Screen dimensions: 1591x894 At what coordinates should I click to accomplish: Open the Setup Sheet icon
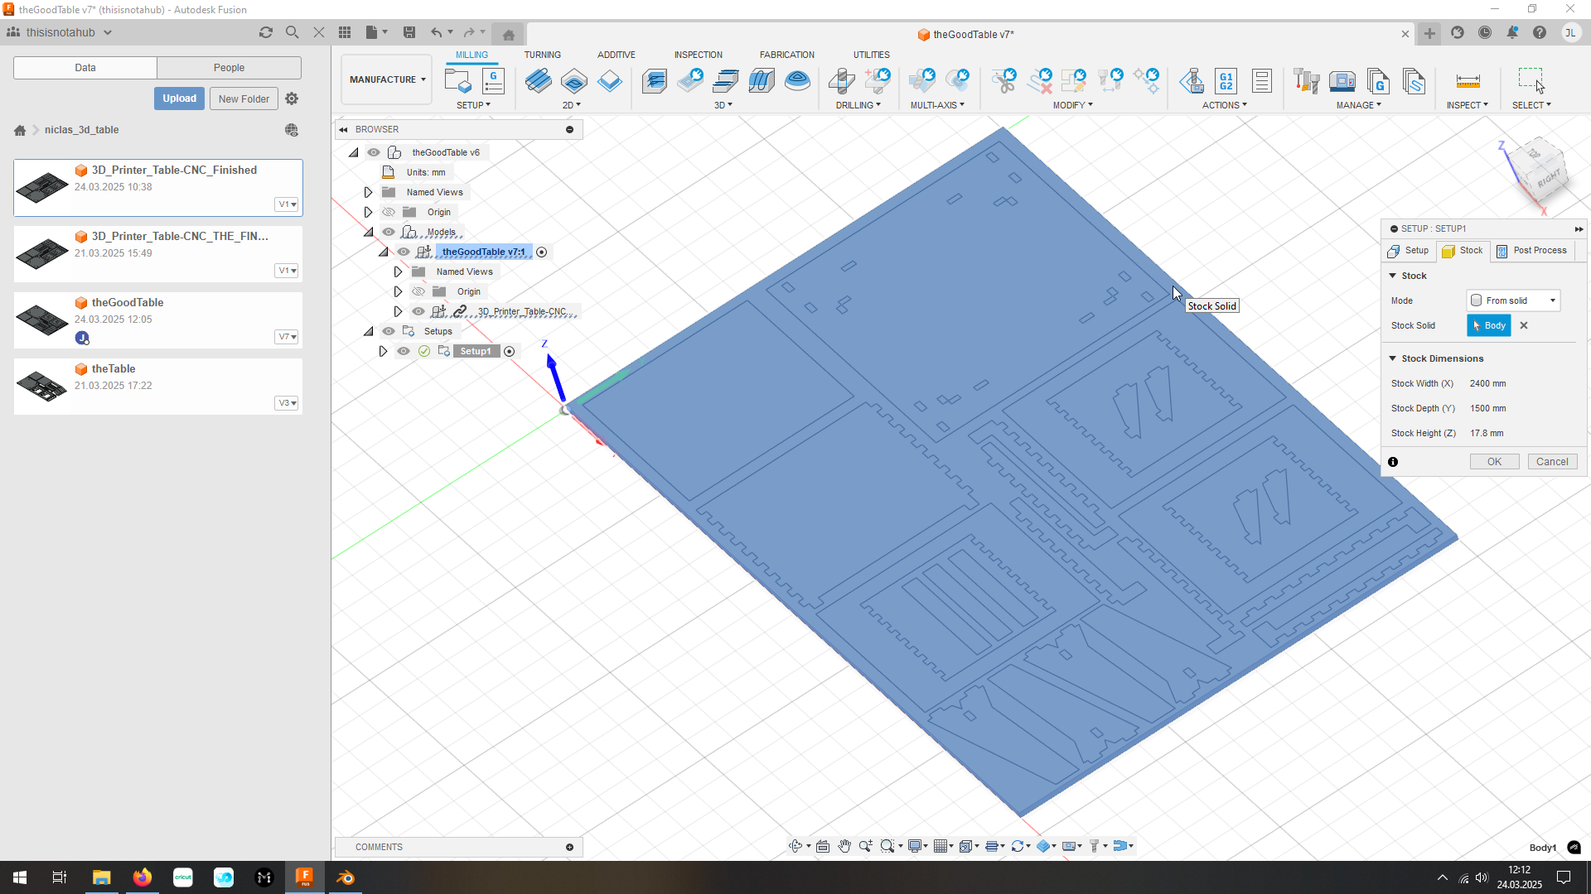pyautogui.click(x=1262, y=81)
